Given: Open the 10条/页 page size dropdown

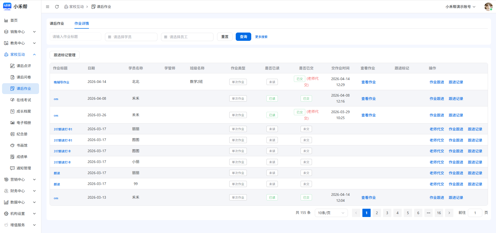Looking at the screenshot, I should point(331,213).
